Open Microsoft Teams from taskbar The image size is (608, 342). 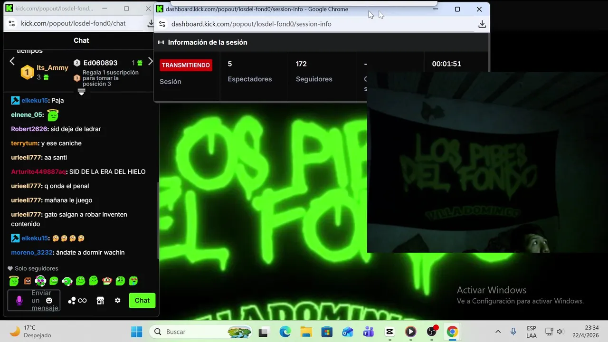[x=369, y=332]
